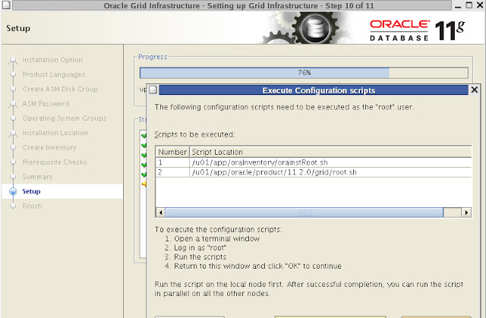This screenshot has width=486, height=318.
Task: Click the dialog title Execute Configuration scripts
Action: 319,90
